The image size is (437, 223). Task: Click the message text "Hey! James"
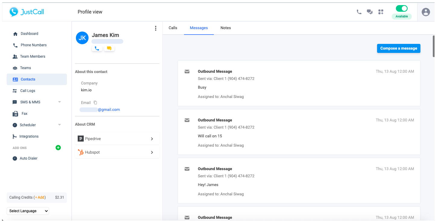click(208, 185)
